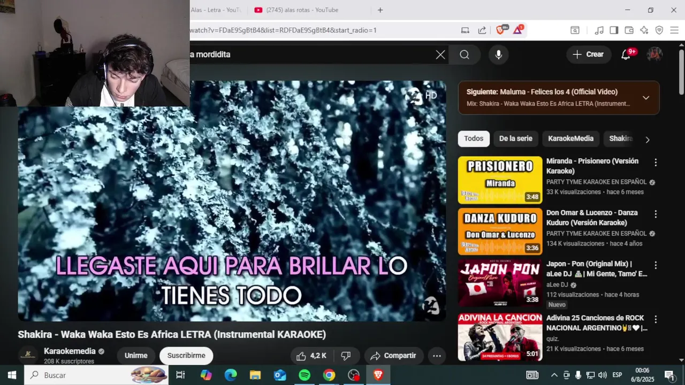Show more filter chips with right arrow
Image resolution: width=685 pixels, height=385 pixels.
point(648,140)
